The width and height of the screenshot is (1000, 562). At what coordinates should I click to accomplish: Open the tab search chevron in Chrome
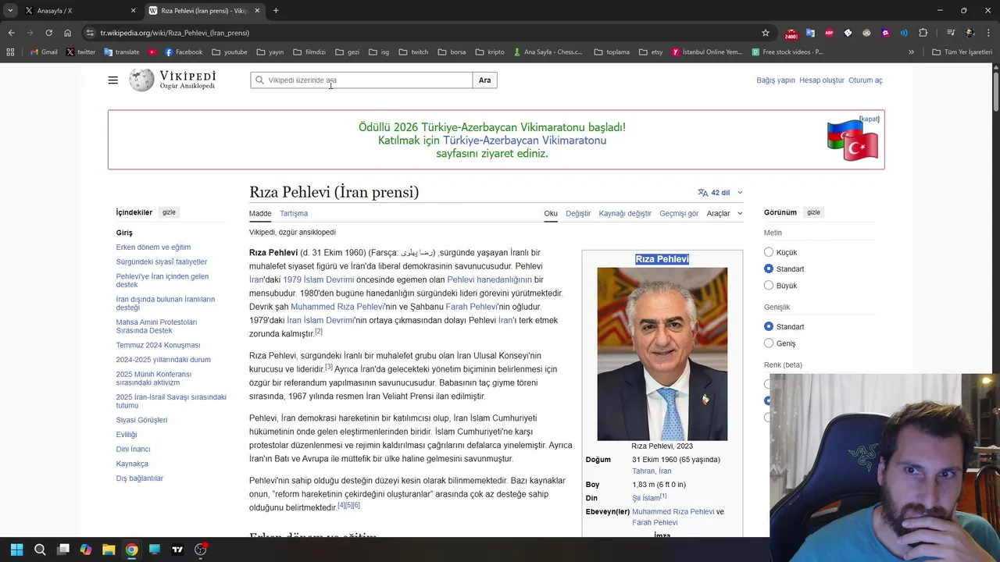10,10
